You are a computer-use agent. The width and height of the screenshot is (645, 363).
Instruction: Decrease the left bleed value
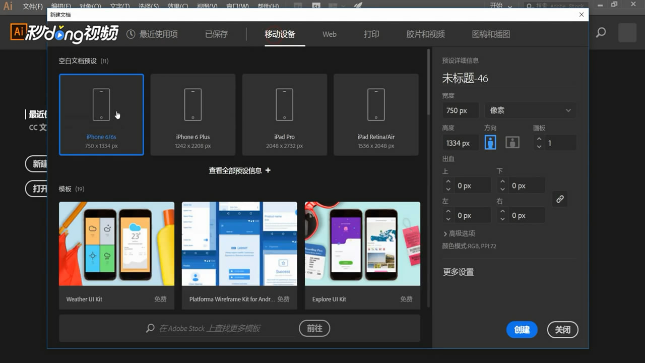pos(448,219)
